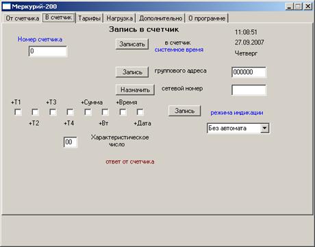Check the +Сумма checkbox

tap(88, 112)
